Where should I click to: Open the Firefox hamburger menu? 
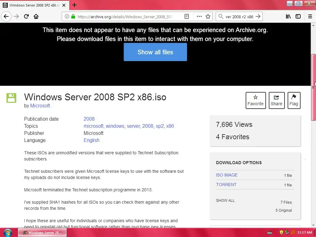310,17
